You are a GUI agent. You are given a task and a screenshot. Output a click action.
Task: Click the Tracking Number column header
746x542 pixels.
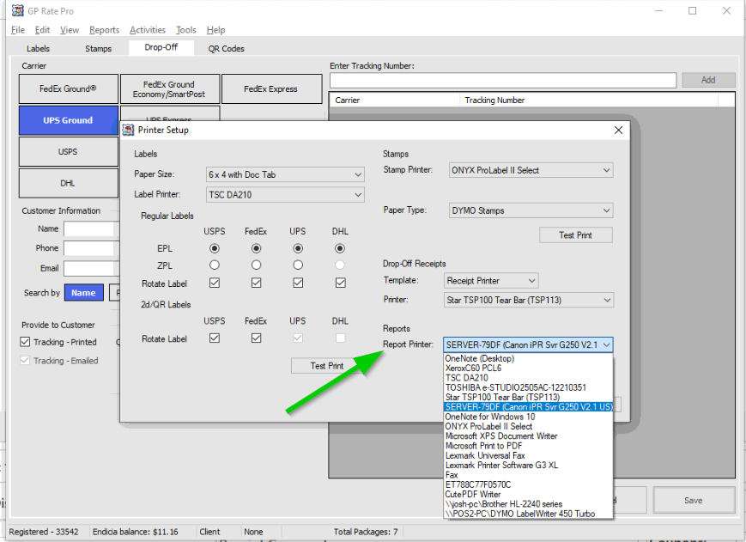(589, 100)
